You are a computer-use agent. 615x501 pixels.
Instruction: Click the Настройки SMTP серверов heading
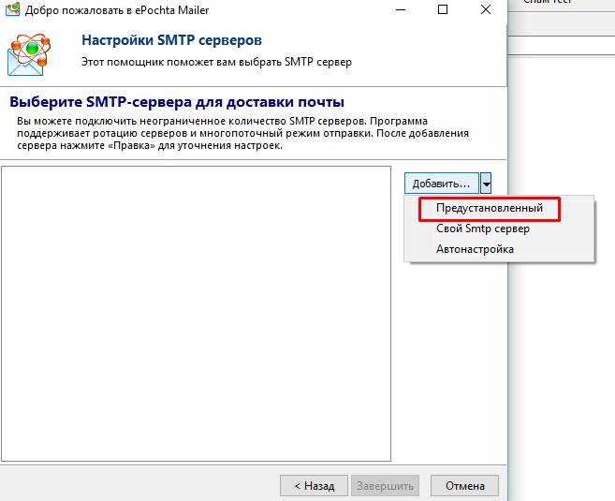pyautogui.click(x=172, y=40)
